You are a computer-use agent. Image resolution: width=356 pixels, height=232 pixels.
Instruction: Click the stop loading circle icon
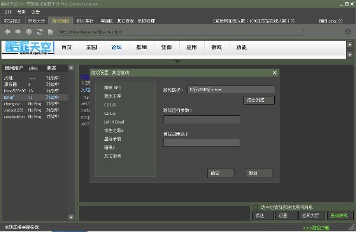[x=29, y=32]
